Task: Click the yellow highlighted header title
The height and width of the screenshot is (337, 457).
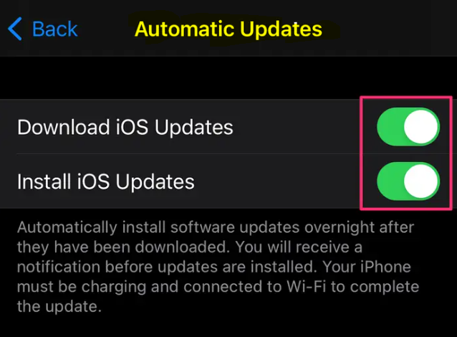Action: point(228,29)
